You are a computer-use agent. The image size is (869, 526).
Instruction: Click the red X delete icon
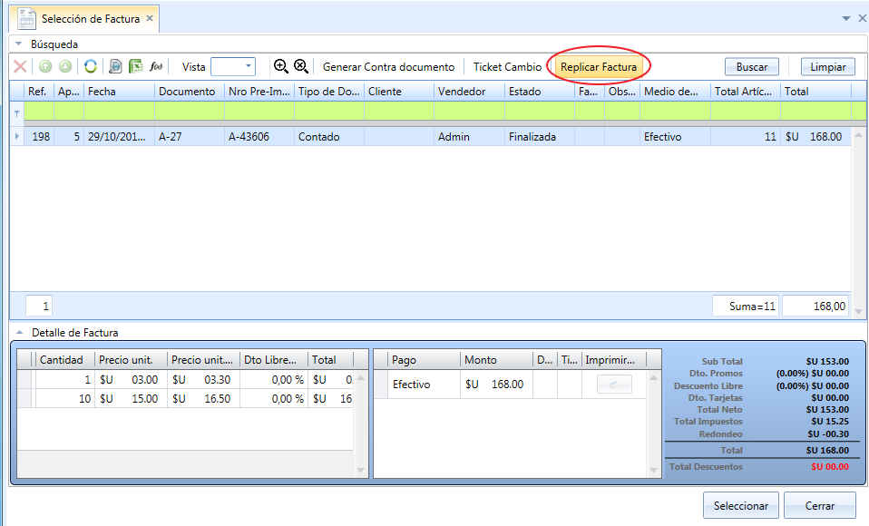pos(20,66)
